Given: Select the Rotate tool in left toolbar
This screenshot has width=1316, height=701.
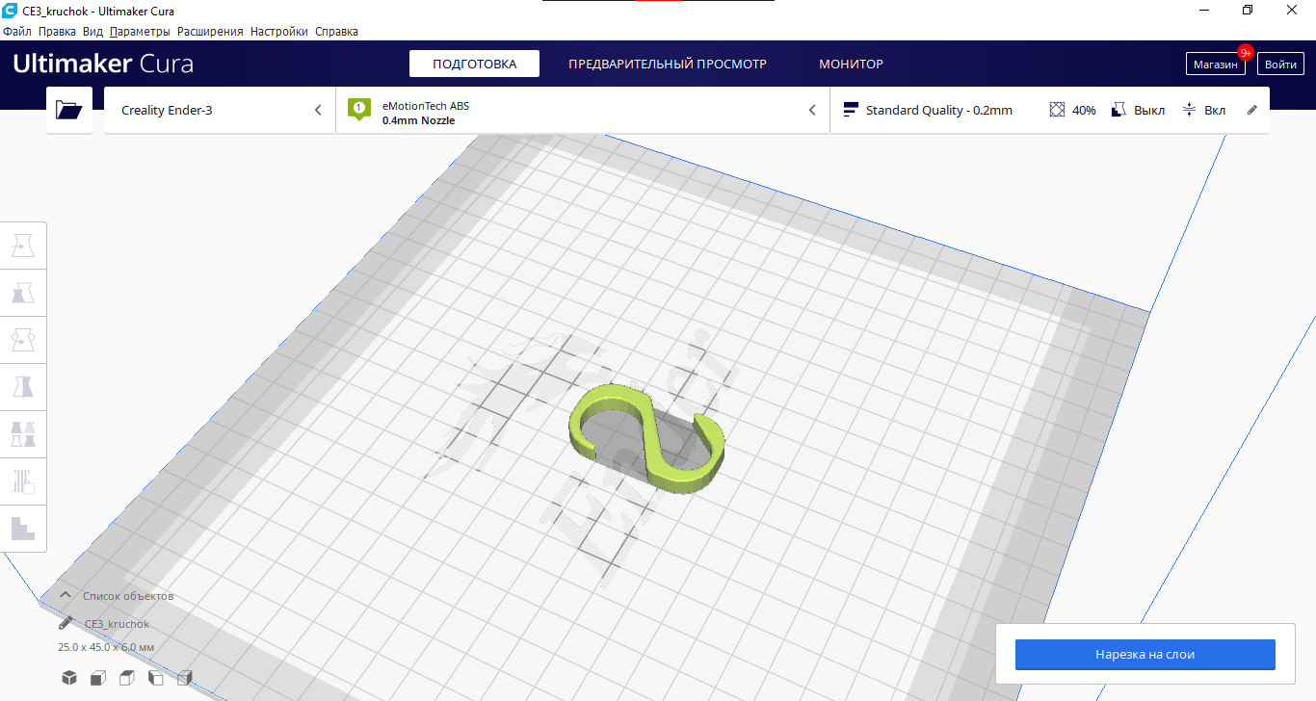Looking at the screenshot, I should 23,340.
